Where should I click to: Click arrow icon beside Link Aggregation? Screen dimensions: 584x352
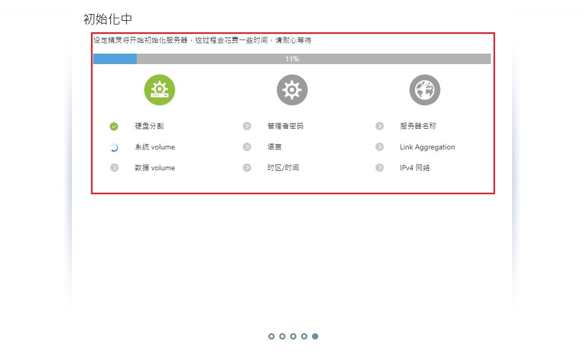click(379, 147)
